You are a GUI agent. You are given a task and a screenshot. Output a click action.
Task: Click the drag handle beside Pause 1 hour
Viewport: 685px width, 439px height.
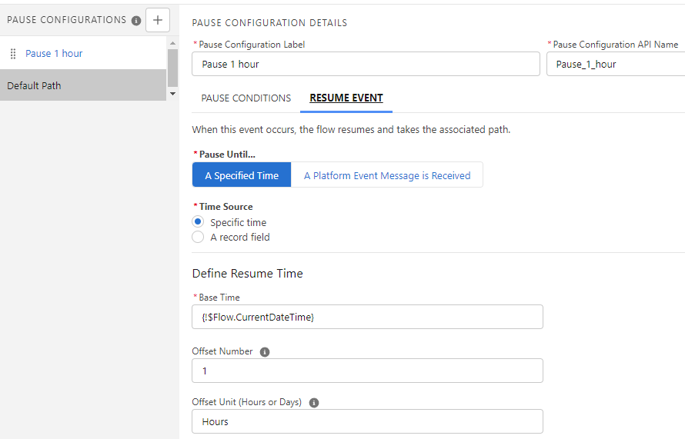[x=13, y=54]
